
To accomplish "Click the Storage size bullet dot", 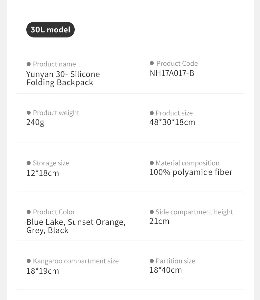I will pos(29,163).
